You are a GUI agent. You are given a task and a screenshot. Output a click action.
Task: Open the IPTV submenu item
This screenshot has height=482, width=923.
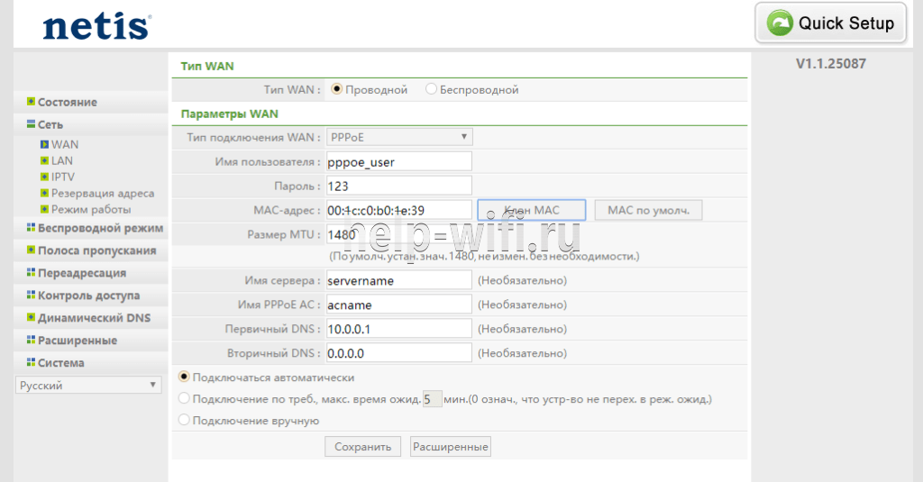click(63, 177)
